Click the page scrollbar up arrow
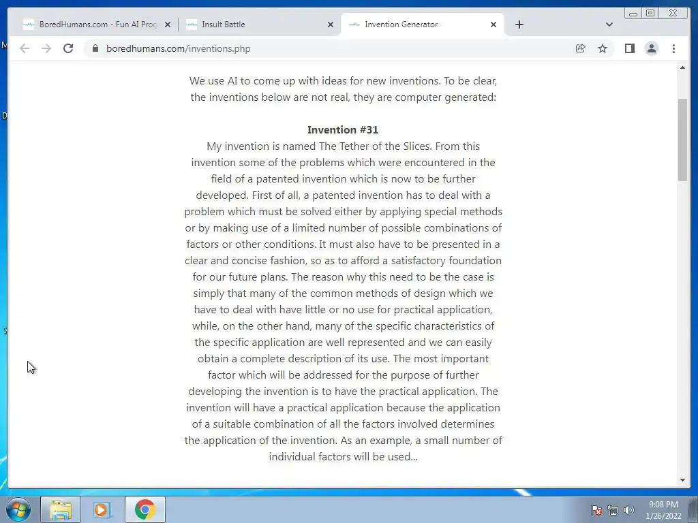 point(682,67)
